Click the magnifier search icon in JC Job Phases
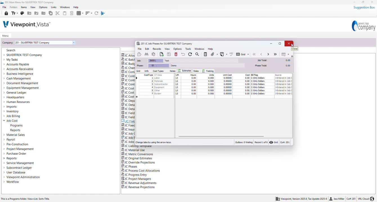Image resolution: width=377 pixels, height=202 pixels. pos(197,54)
